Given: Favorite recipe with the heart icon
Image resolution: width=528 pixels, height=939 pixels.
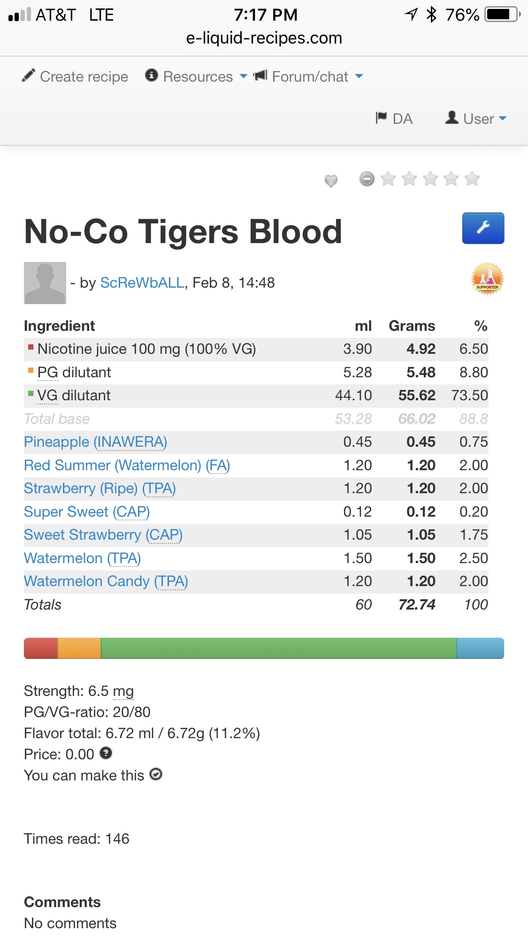Looking at the screenshot, I should tap(331, 180).
